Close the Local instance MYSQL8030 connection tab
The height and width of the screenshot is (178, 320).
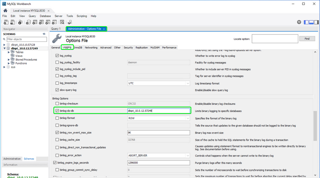pyautogui.click(x=49, y=11)
